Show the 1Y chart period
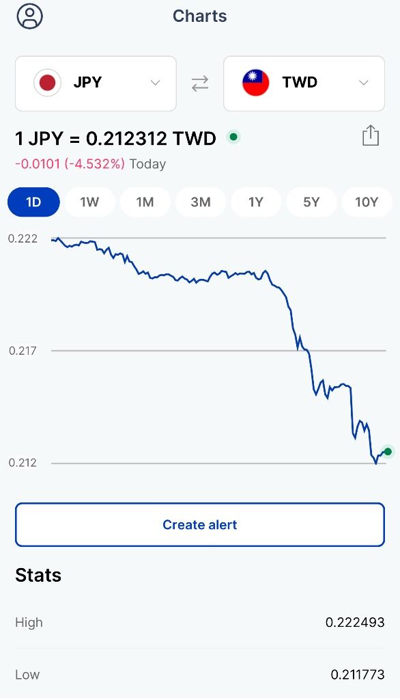 [256, 202]
